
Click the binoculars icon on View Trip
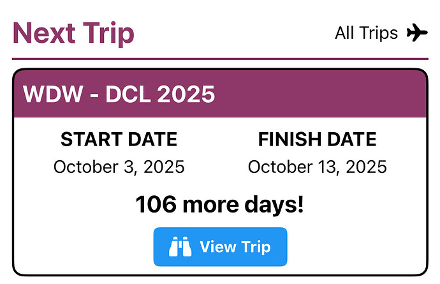tap(180, 247)
